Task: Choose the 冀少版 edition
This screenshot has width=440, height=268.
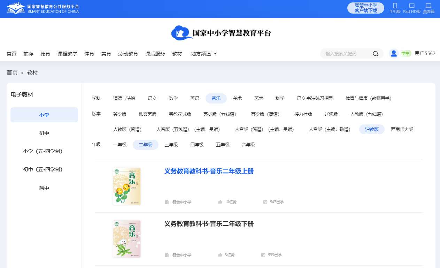Action: click(x=120, y=114)
